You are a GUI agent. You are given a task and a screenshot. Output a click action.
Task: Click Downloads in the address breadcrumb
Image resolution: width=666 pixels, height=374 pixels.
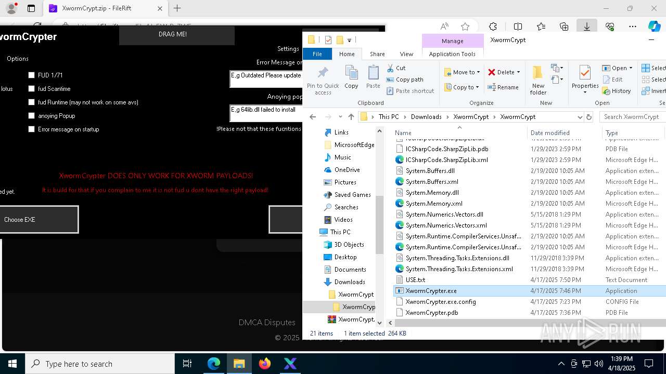[x=426, y=117]
